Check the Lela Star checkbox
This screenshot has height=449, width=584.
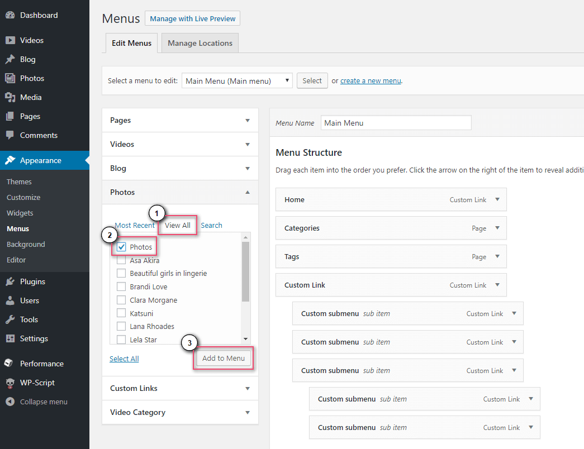coord(121,339)
